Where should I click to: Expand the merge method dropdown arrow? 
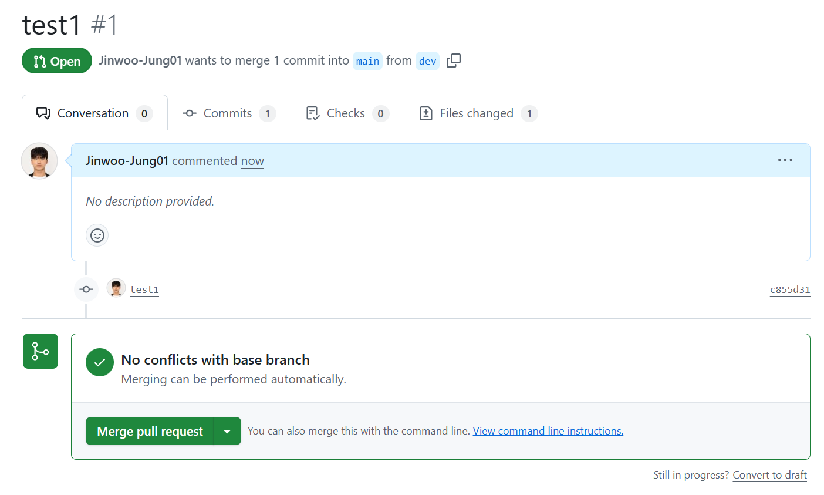point(227,431)
